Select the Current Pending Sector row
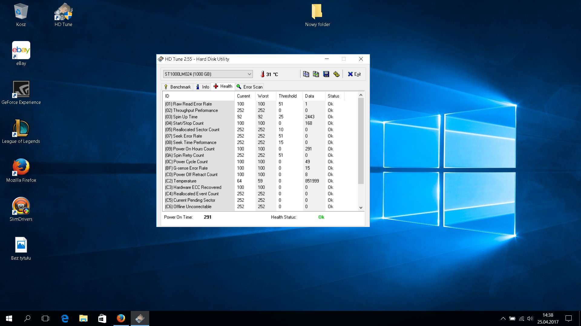The width and height of the screenshot is (581, 326). (260, 200)
